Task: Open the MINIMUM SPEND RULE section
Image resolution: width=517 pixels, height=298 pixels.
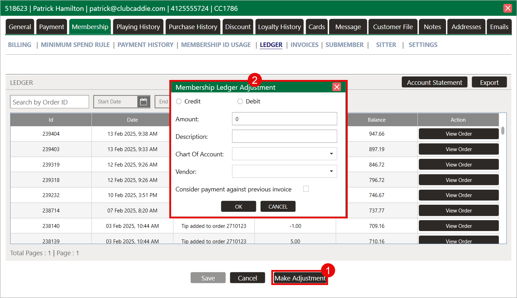Action: (x=75, y=45)
